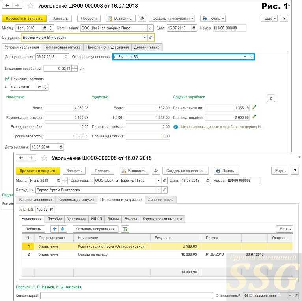Click stepper arrows next to С: Июль 2018

pyautogui.click(x=45, y=87)
